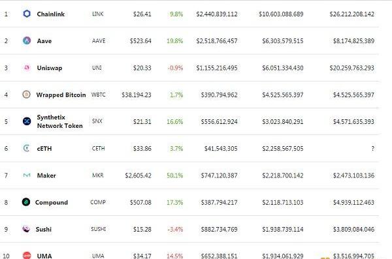The width and height of the screenshot is (392, 259).
Task: Click the Aave coin logo icon
Action: 27,40
